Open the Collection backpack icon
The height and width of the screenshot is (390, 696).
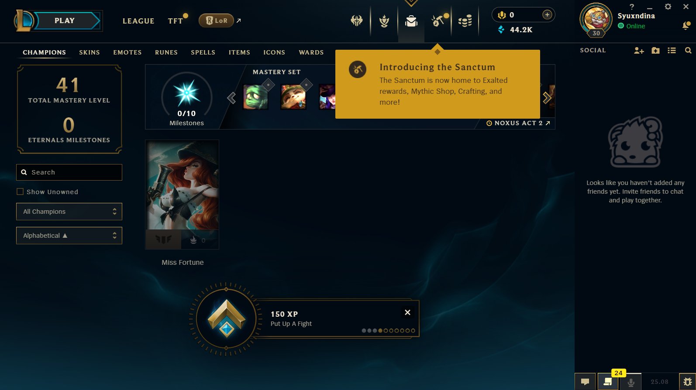click(x=411, y=21)
